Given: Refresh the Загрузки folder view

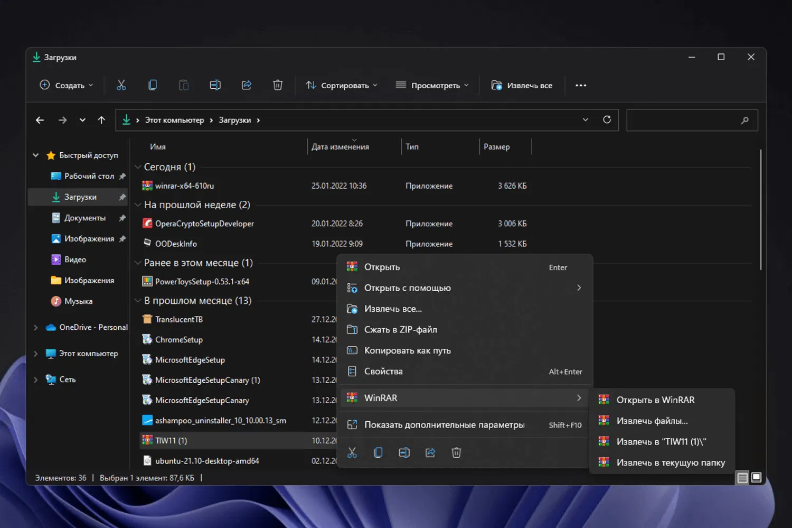Looking at the screenshot, I should [x=607, y=119].
